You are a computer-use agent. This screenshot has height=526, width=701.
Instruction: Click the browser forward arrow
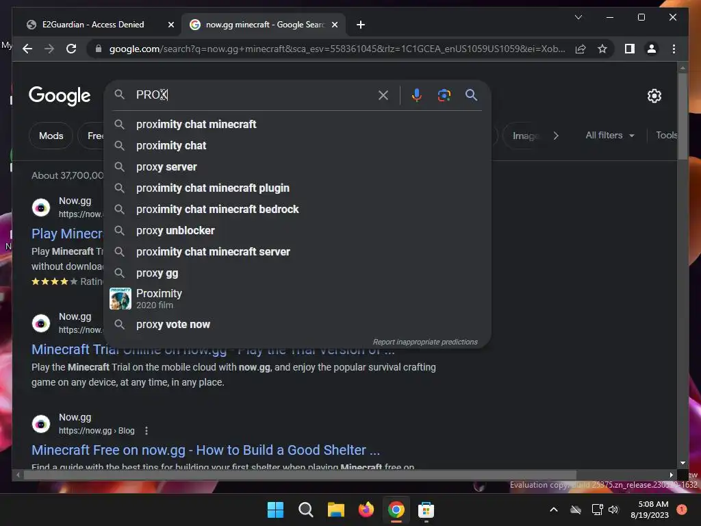49,49
